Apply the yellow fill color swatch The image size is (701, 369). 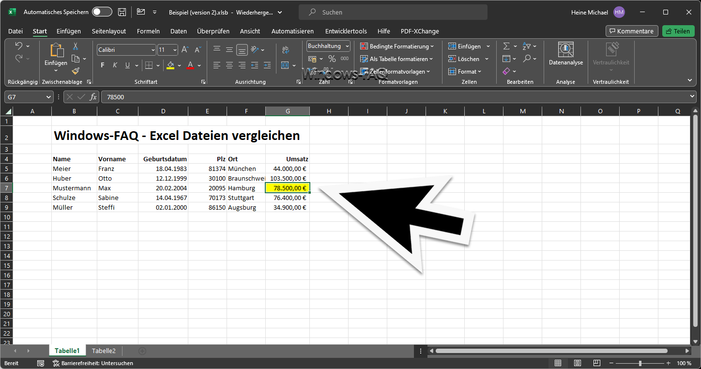coord(170,65)
